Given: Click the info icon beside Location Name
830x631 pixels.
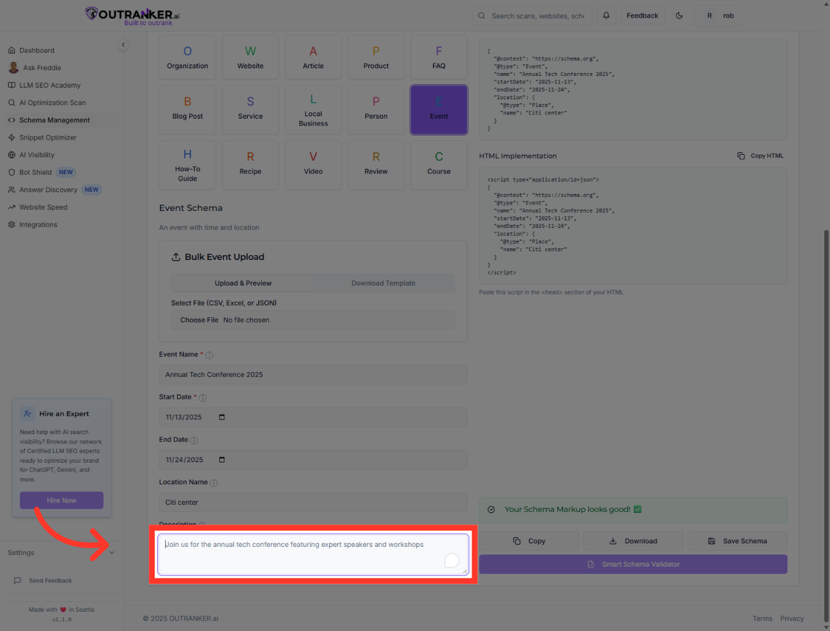Looking at the screenshot, I should click(214, 483).
